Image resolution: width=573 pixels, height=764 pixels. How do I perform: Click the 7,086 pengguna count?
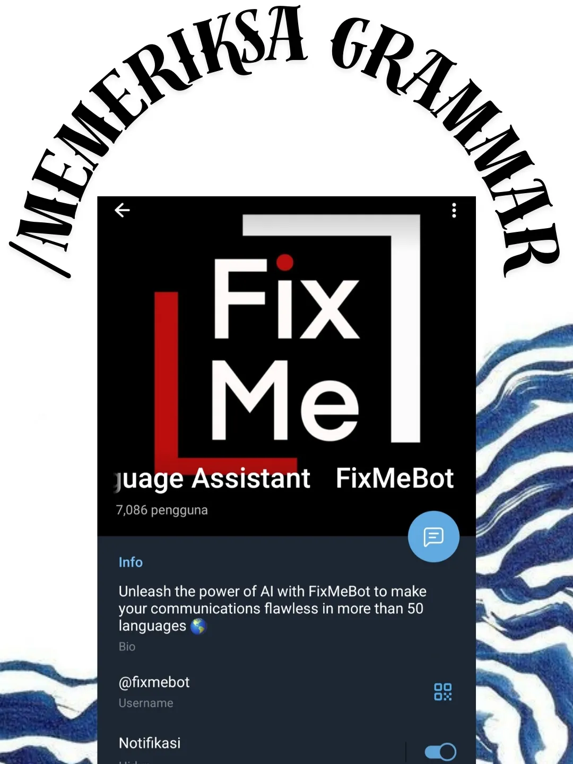[x=162, y=510]
